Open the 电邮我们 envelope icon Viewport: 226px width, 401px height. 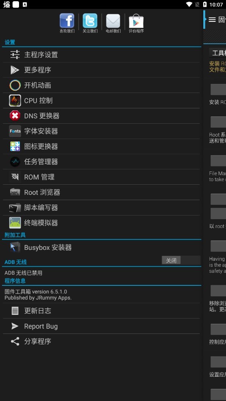pos(113,23)
